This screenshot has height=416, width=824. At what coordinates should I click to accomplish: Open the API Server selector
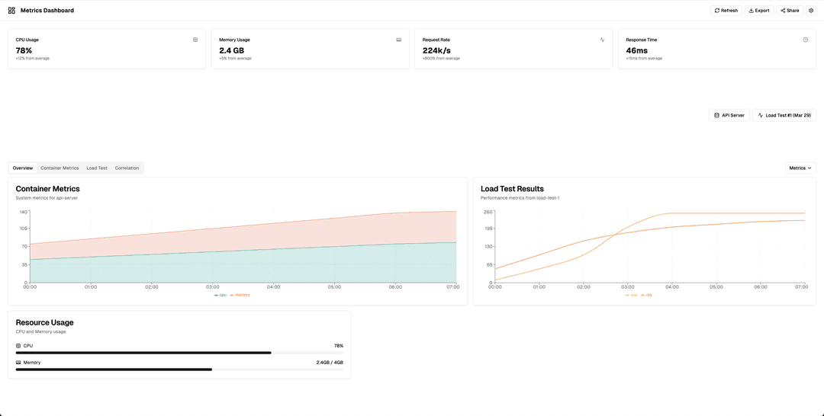coord(729,115)
